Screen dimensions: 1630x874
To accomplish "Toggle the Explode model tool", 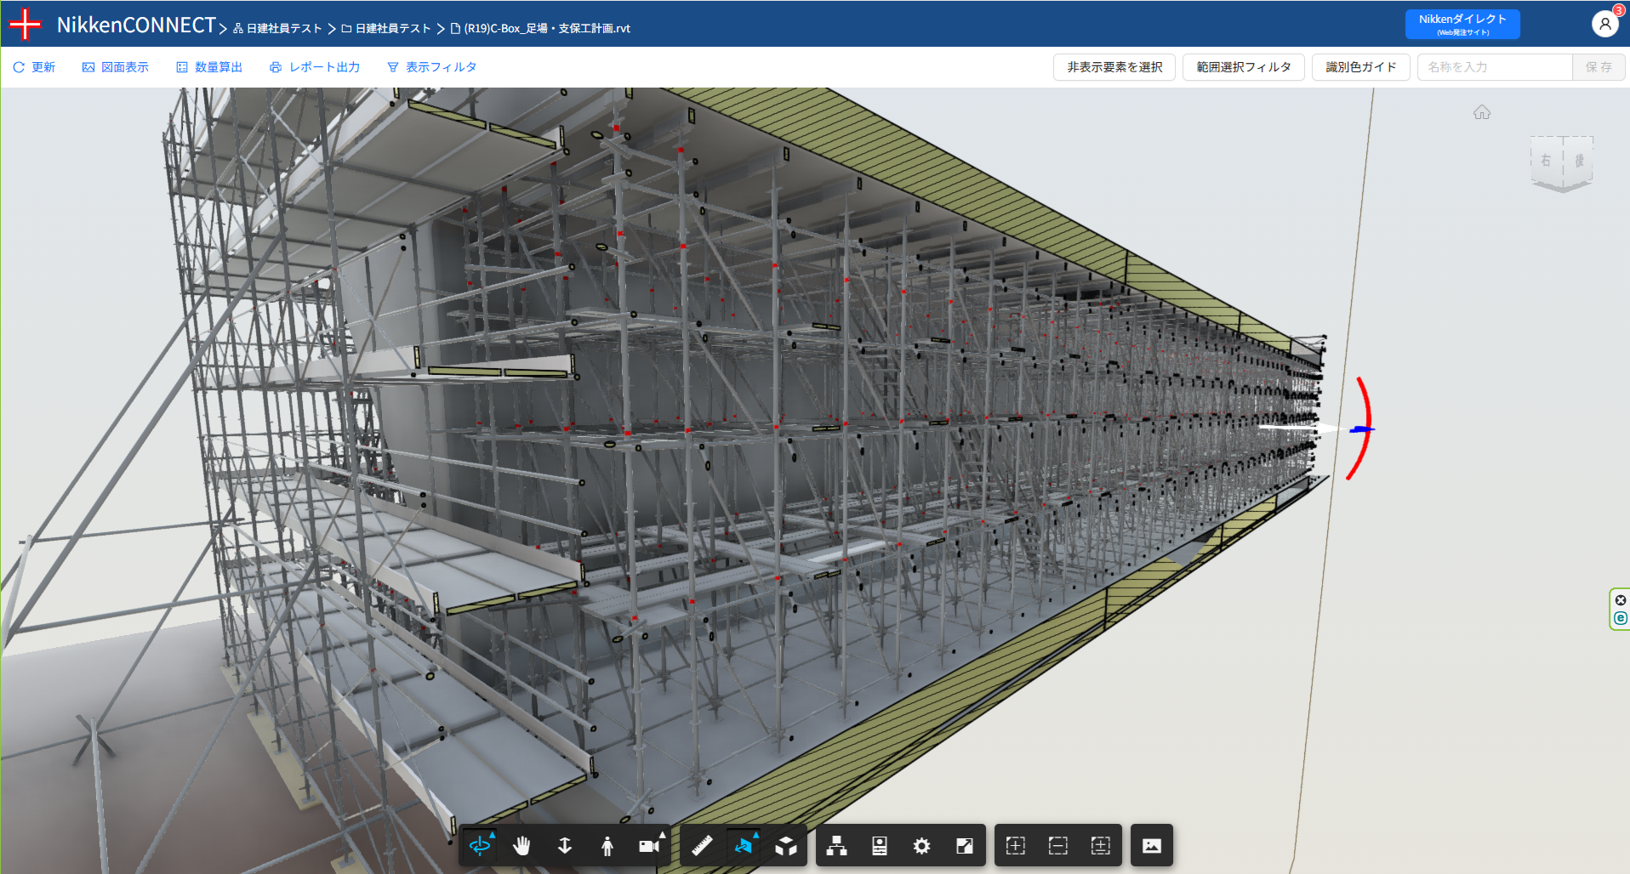I will pyautogui.click(x=786, y=845).
